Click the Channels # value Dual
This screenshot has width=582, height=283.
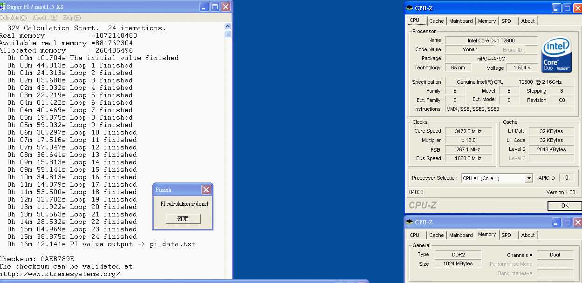(555, 255)
